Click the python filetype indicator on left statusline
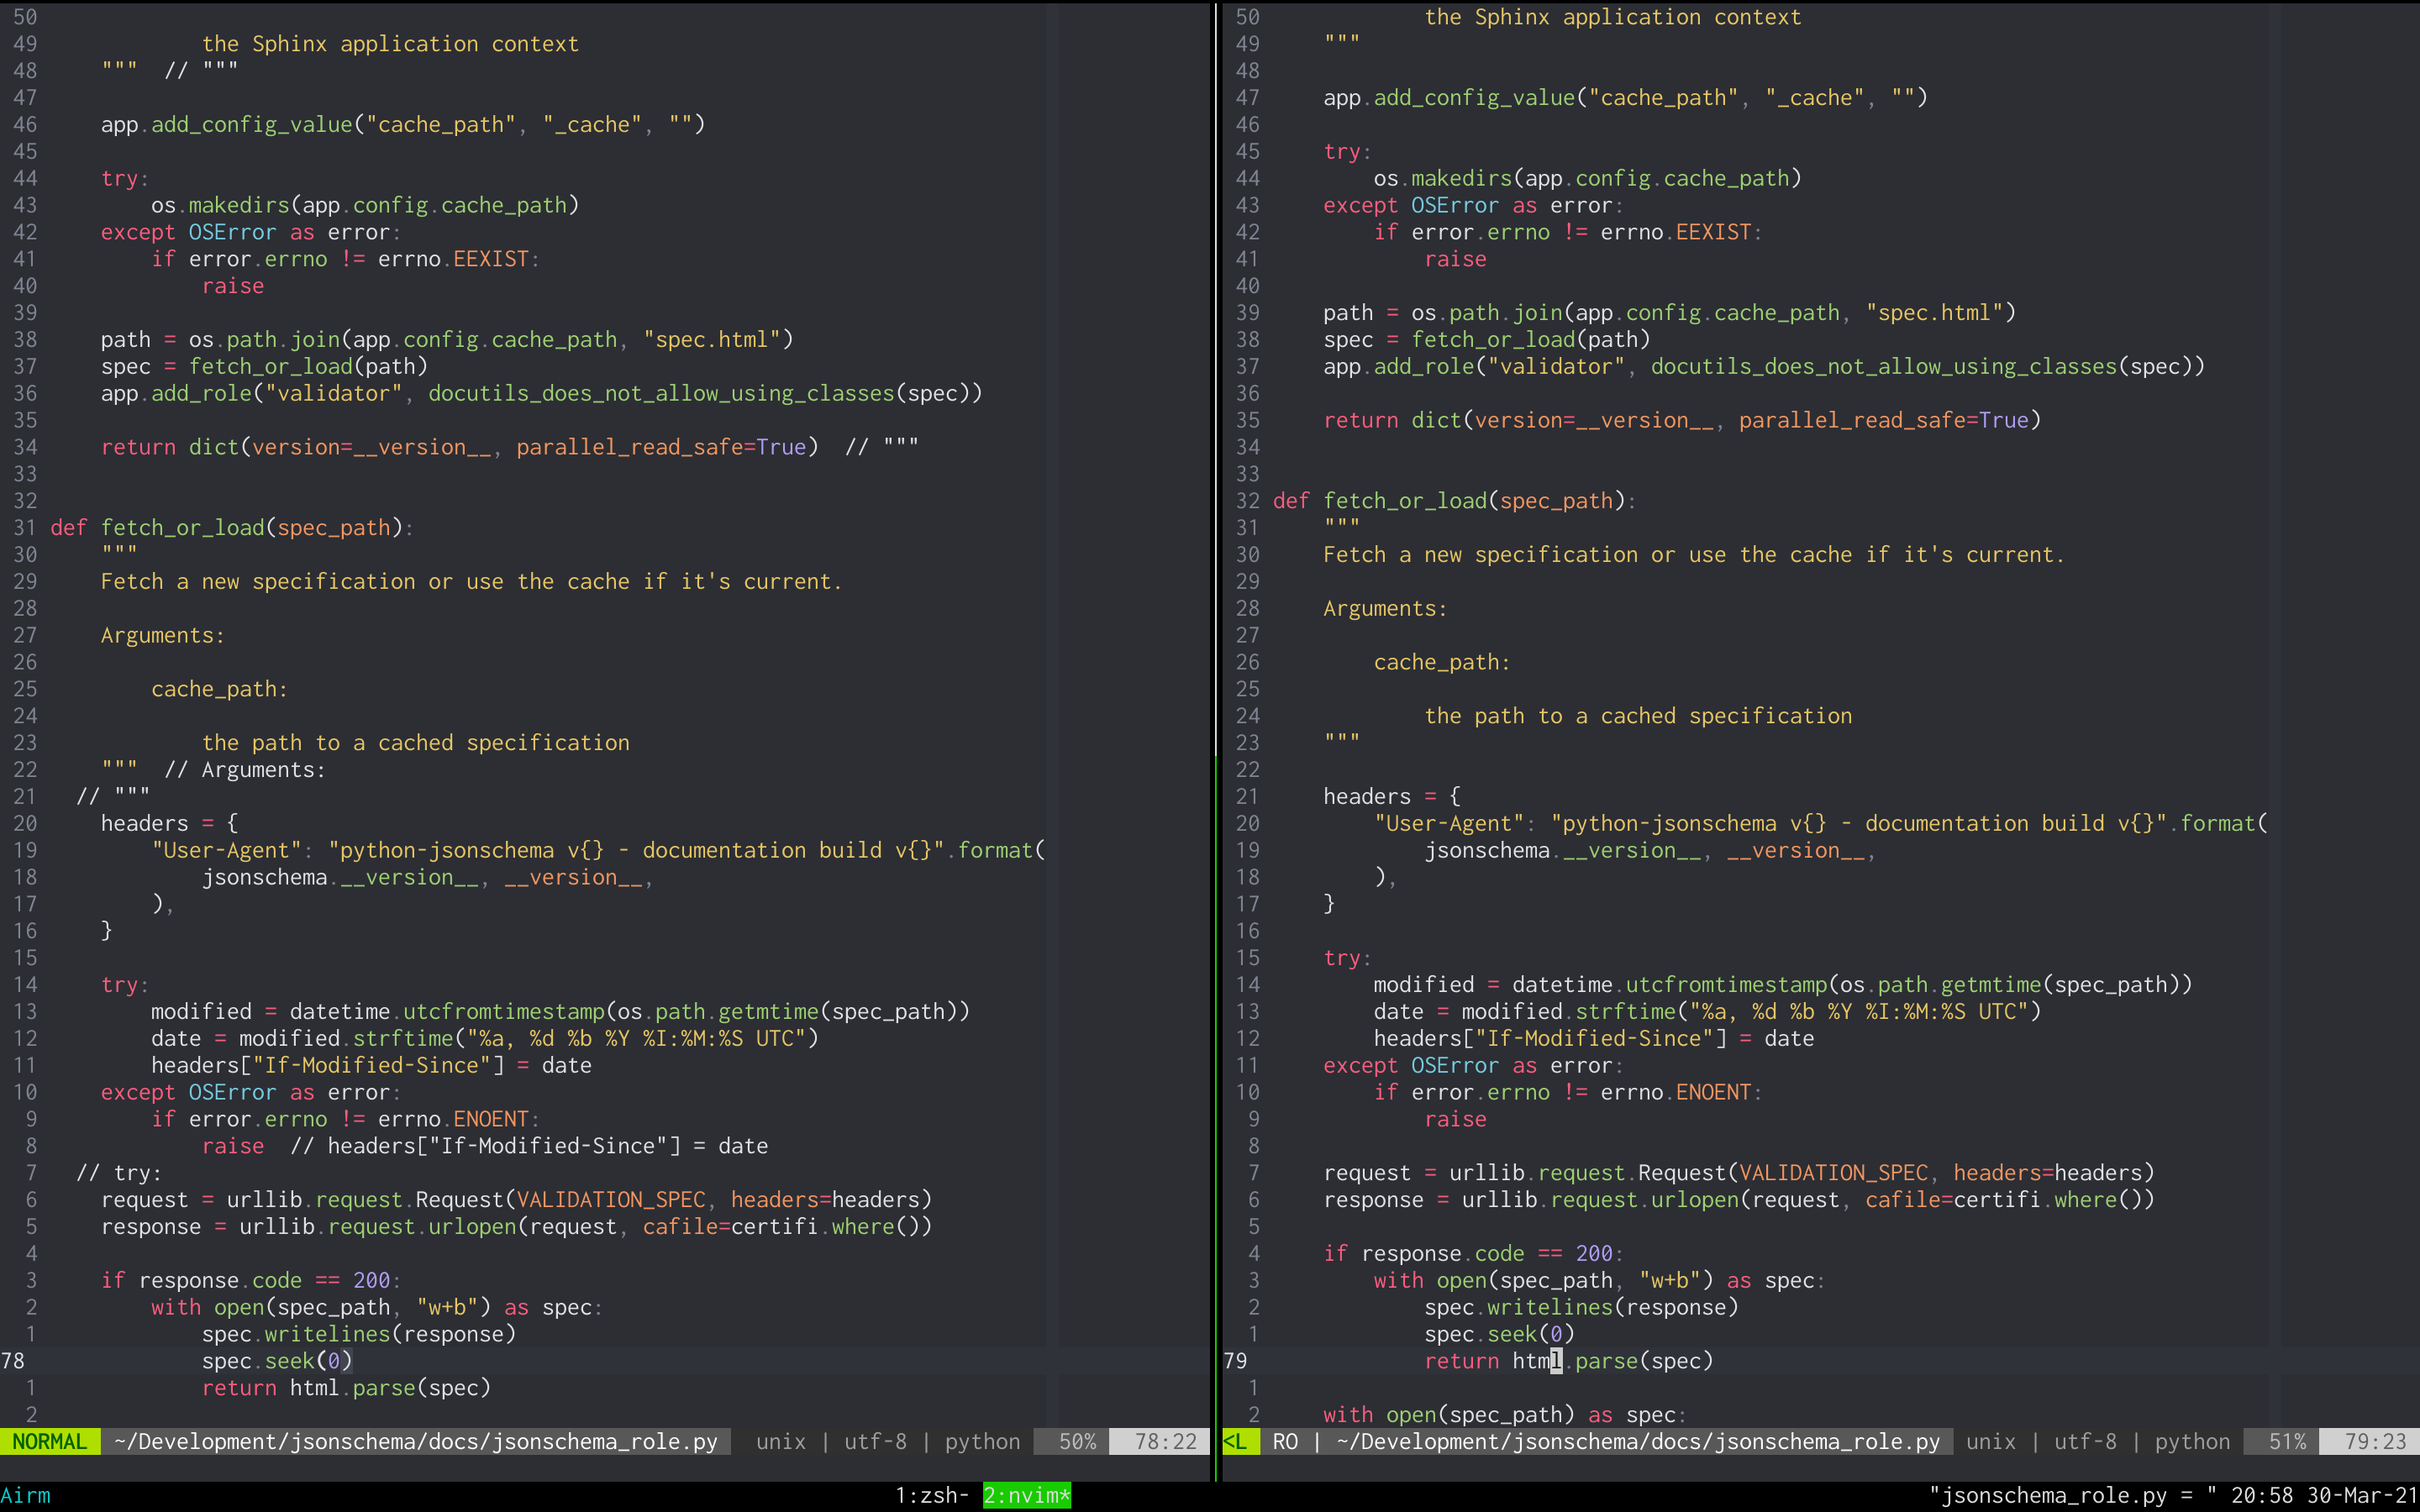Screen dimensions: 2420x1512 (980, 1441)
